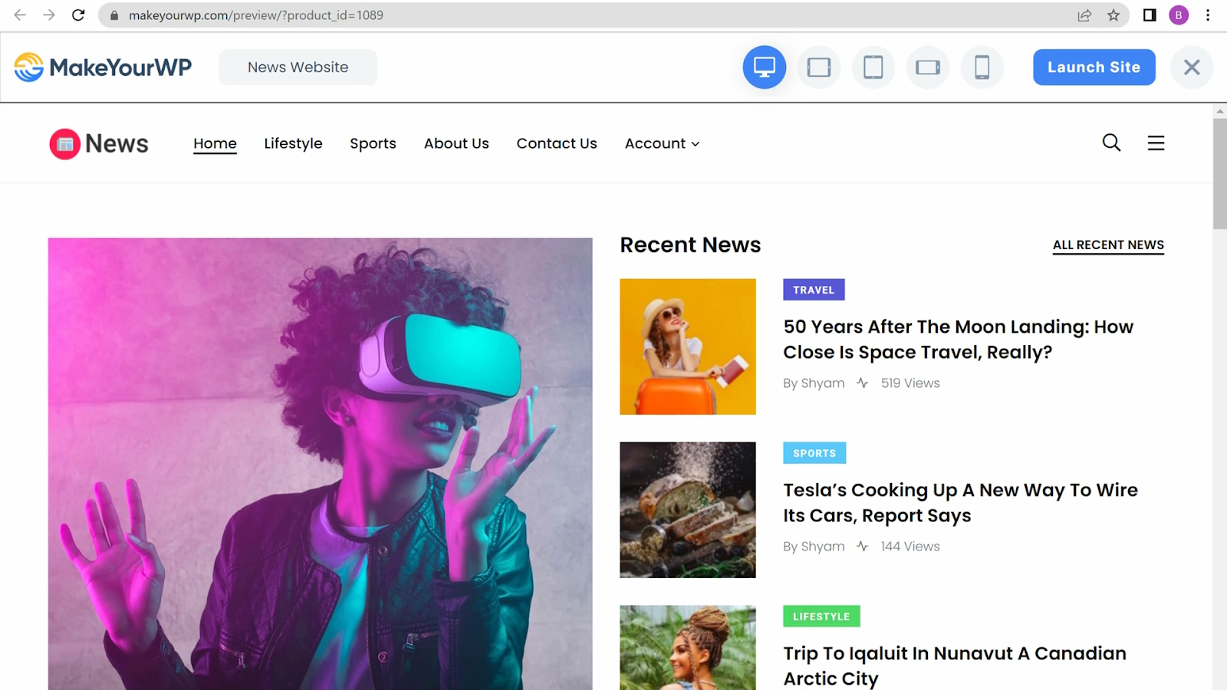
Task: Click the Launch Site button
Action: (1094, 67)
